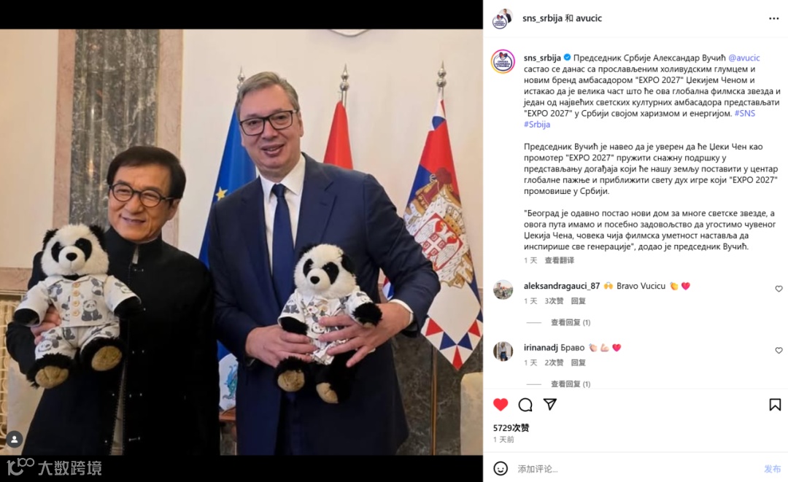The width and height of the screenshot is (788, 482).
Task: Open the #SNS hashtag
Action: coord(745,114)
